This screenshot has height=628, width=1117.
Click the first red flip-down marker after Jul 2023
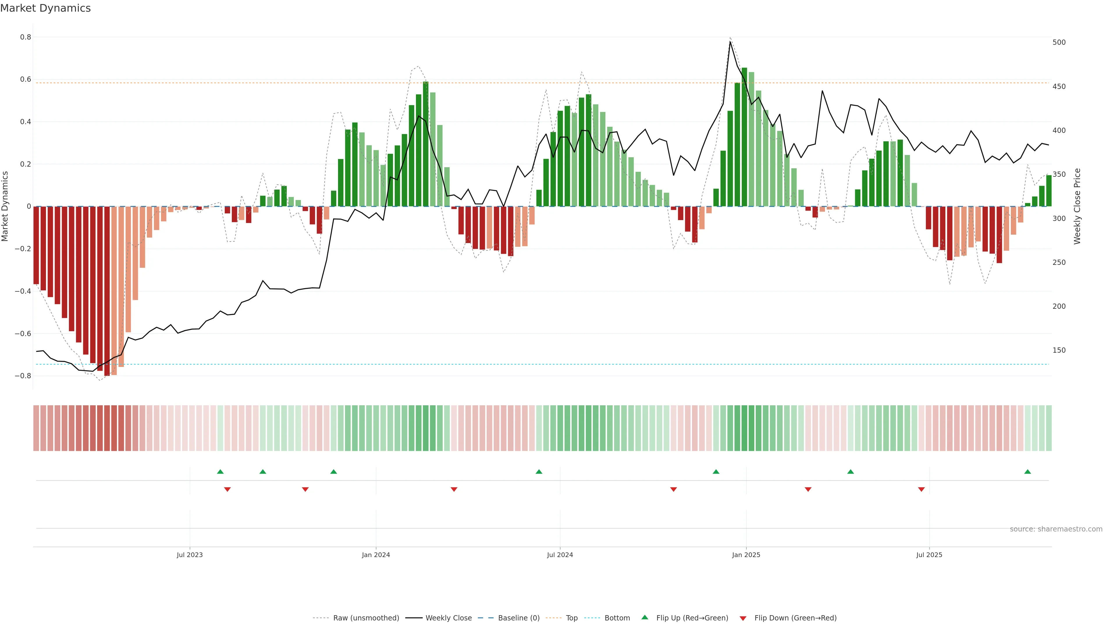(227, 489)
